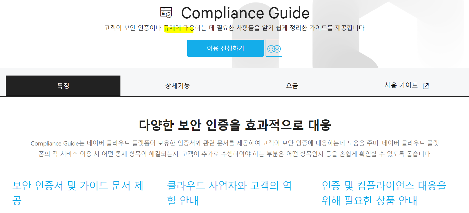Switch to the 상세기능 tab

[x=178, y=86]
